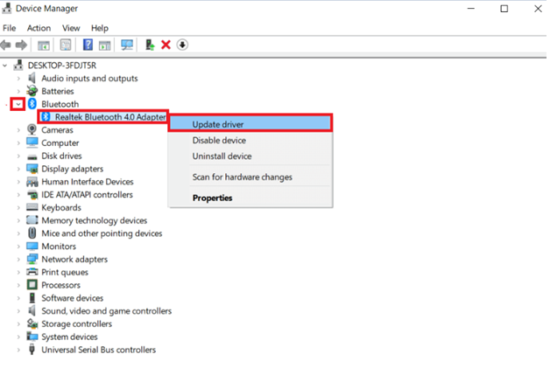This screenshot has height=368, width=550.
Task: Select IDE ATA/ATAPI controllers row
Action: coord(87,195)
